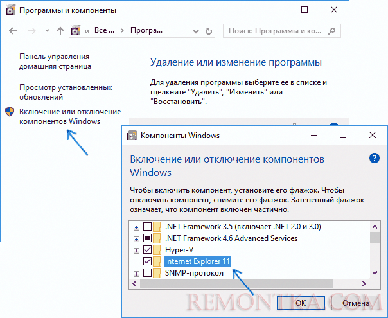388x318 pixels.
Task: Confirm with the OK button
Action: click(301, 303)
